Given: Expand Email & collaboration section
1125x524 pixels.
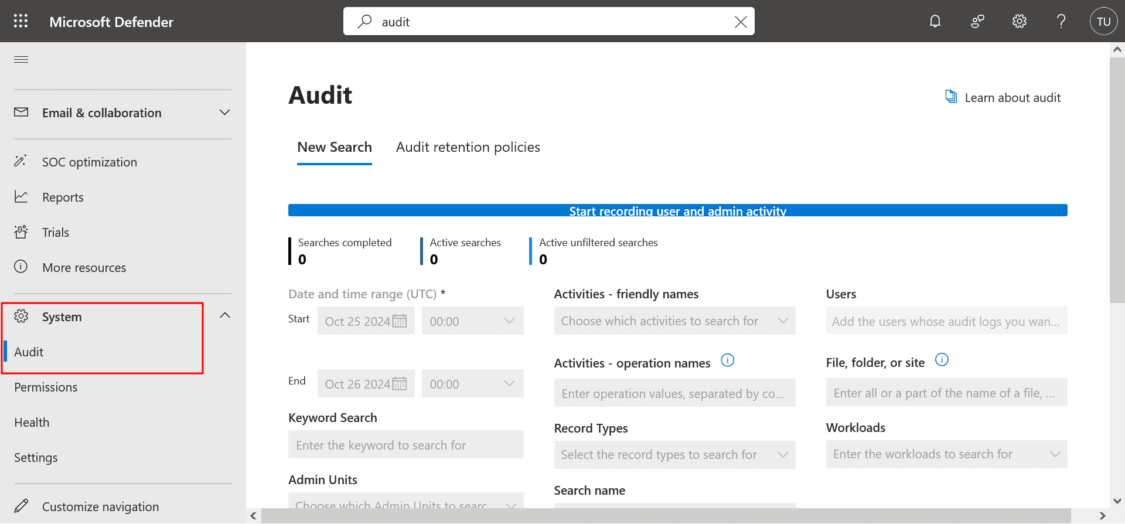Looking at the screenshot, I should click(224, 112).
